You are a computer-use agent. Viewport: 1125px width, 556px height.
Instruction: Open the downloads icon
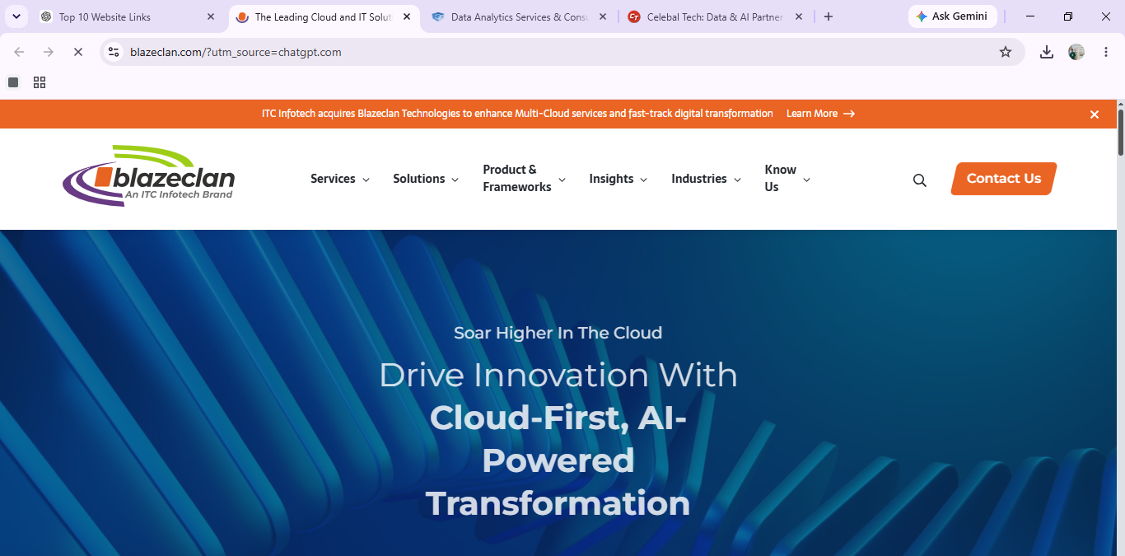(1047, 52)
